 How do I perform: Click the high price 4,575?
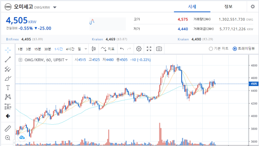[x=183, y=19]
